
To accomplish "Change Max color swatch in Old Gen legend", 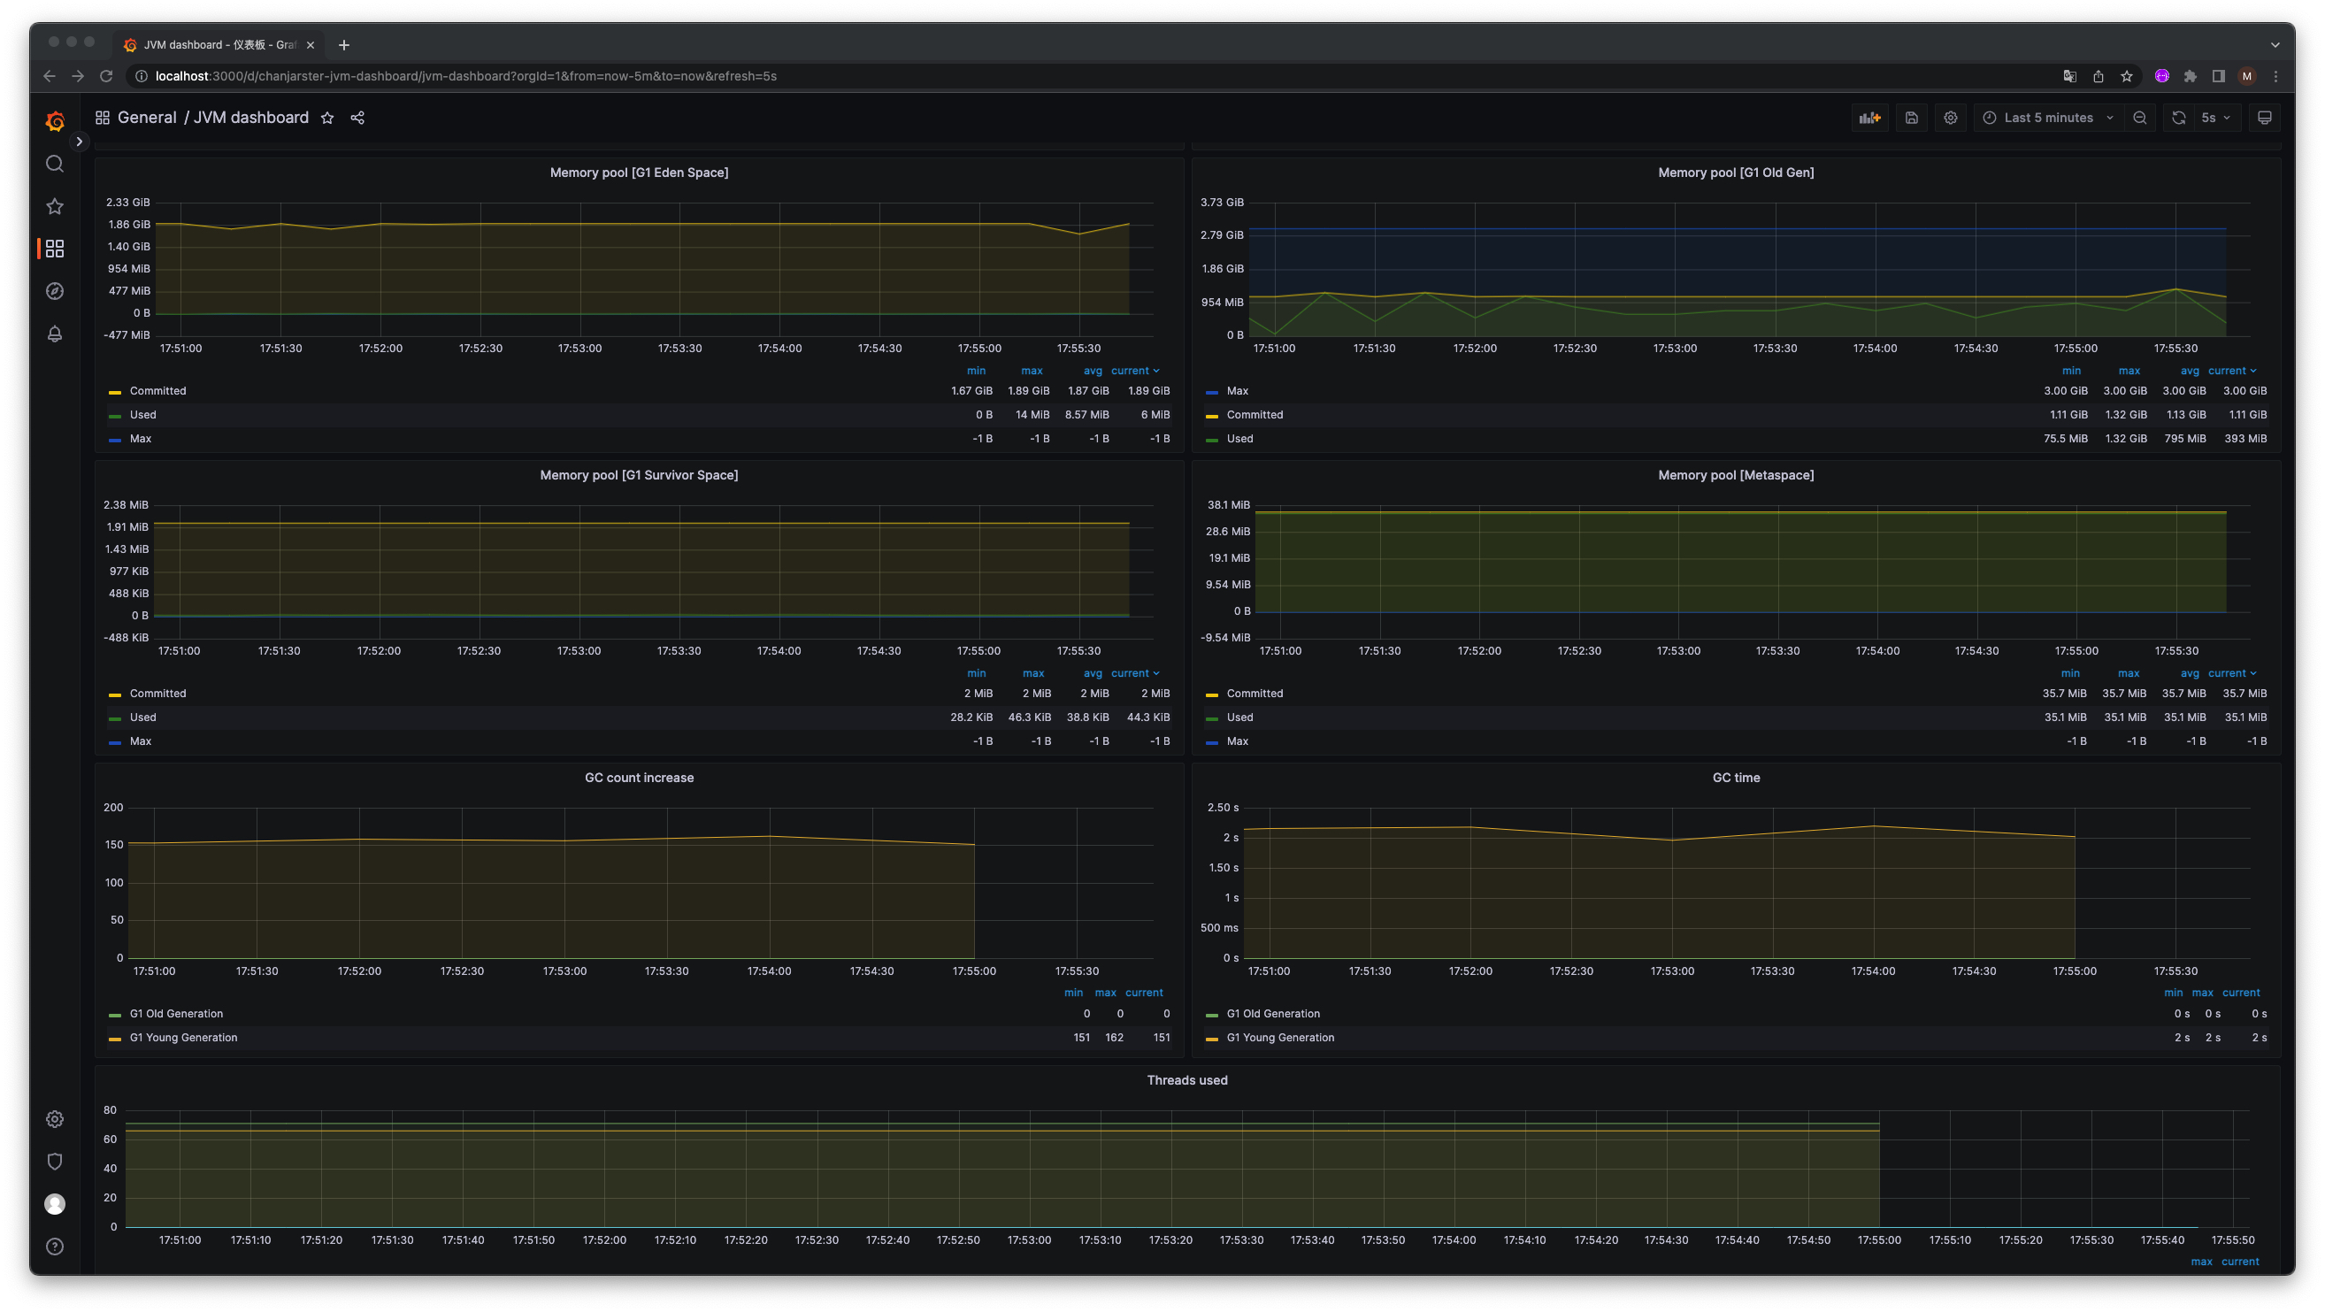I will (1211, 393).
